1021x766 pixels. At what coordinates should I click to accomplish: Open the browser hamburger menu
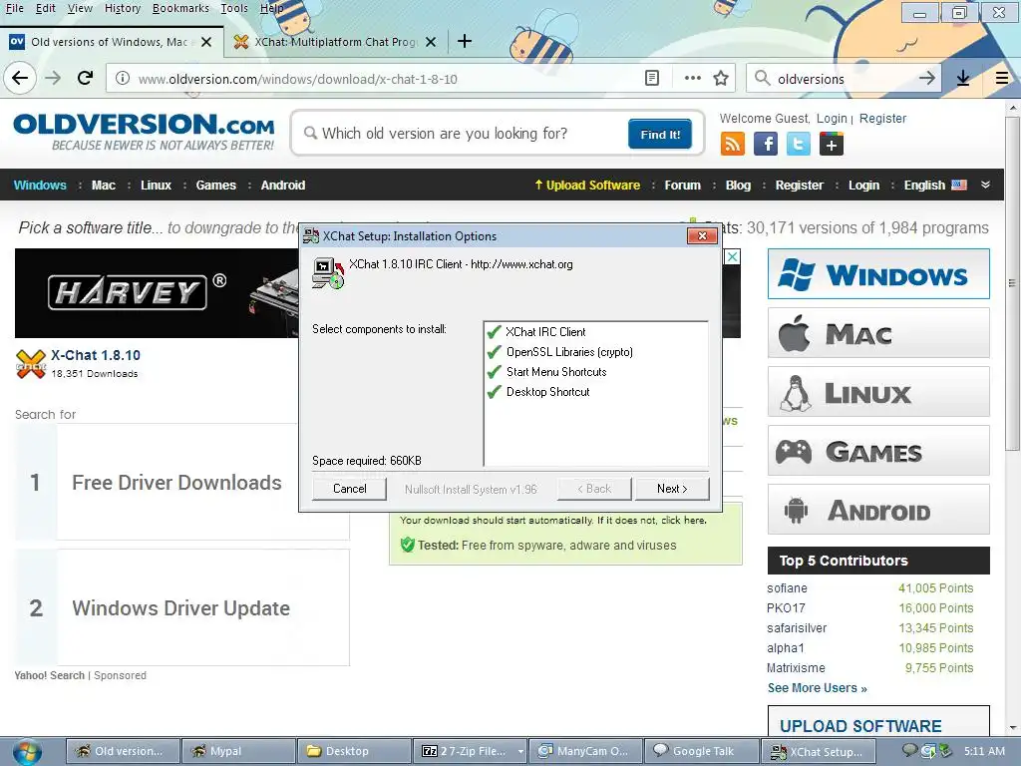(1002, 78)
